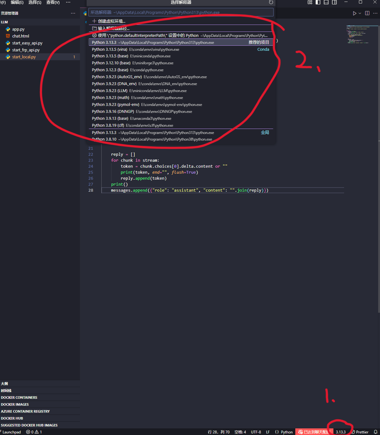Image resolution: width=380 pixels, height=435 pixels.
Task: Open the 查看(V) menu
Action: pos(53,2)
